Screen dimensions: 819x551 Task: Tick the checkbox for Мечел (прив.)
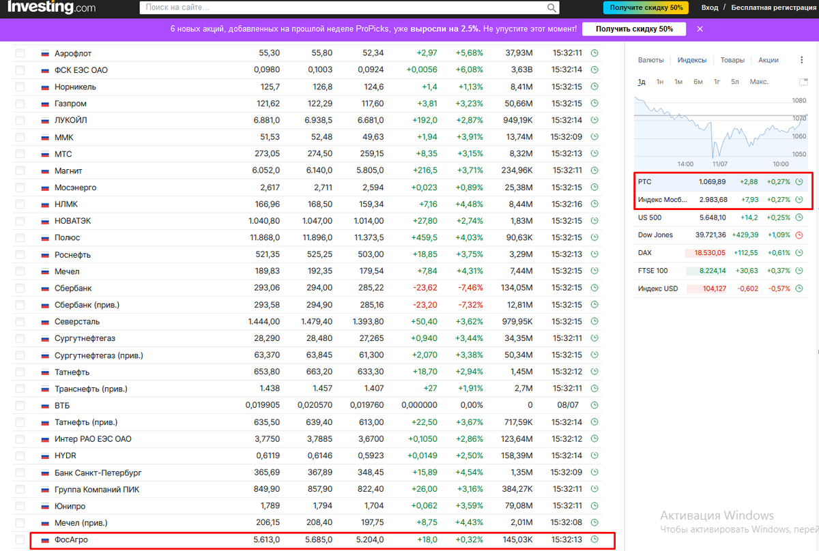click(20, 524)
